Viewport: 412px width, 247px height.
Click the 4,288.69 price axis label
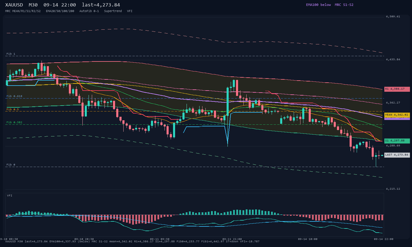(393, 146)
